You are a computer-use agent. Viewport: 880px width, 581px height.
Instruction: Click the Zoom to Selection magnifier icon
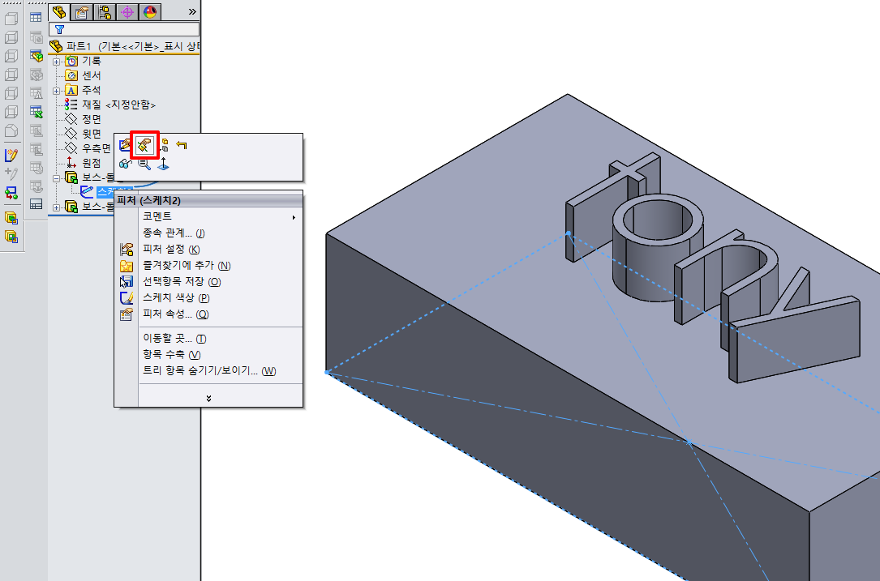(x=143, y=164)
